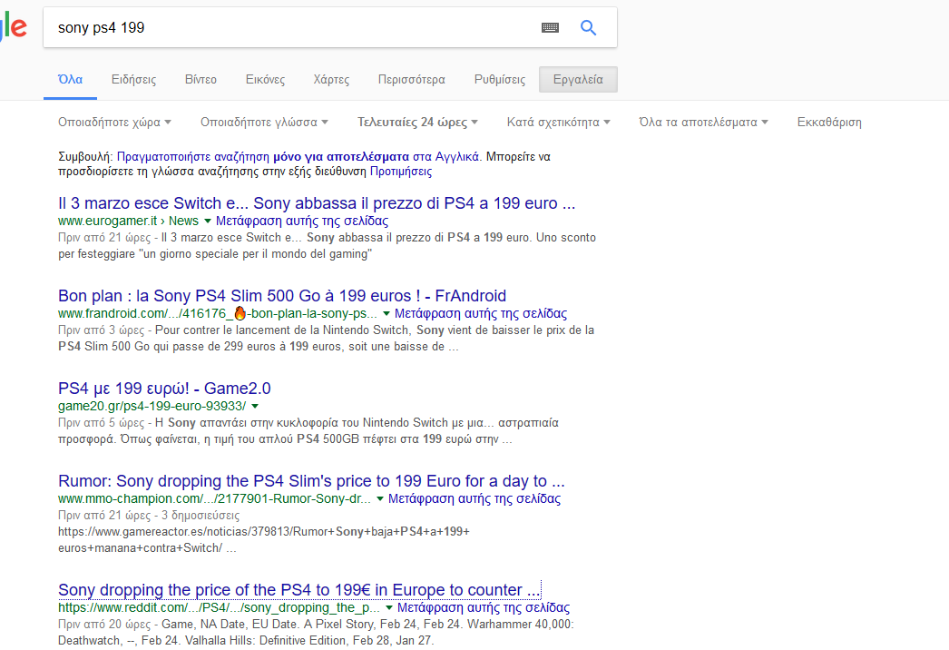
Task: Click the www.eurogamer.it › News URL text
Action: (128, 221)
